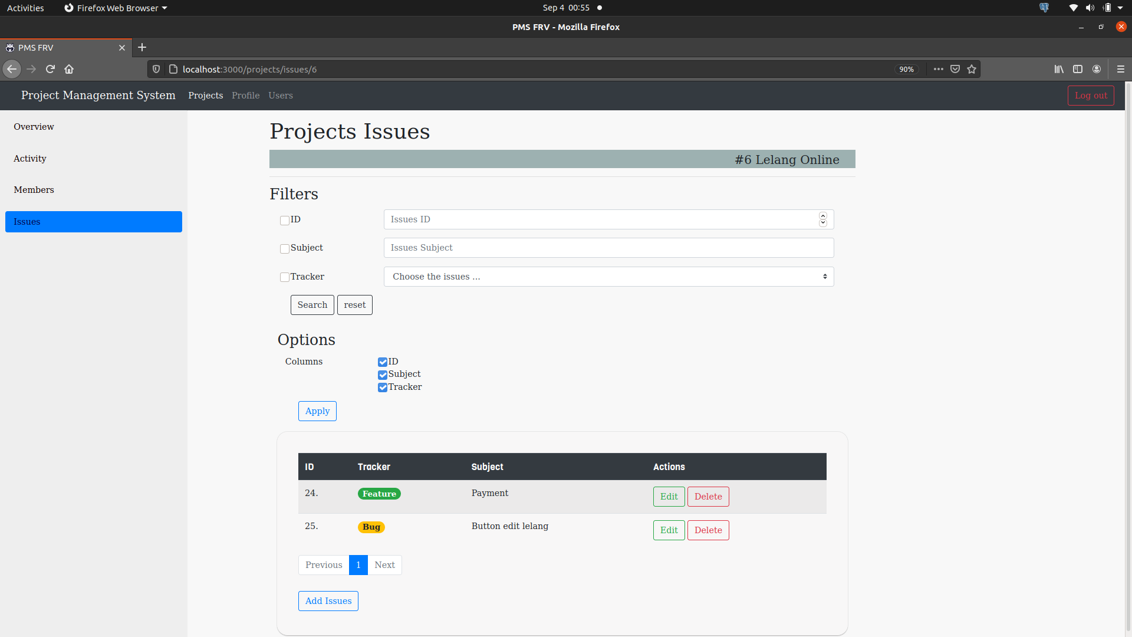Delete the Payment issue
Image resolution: width=1132 pixels, height=637 pixels.
point(708,497)
